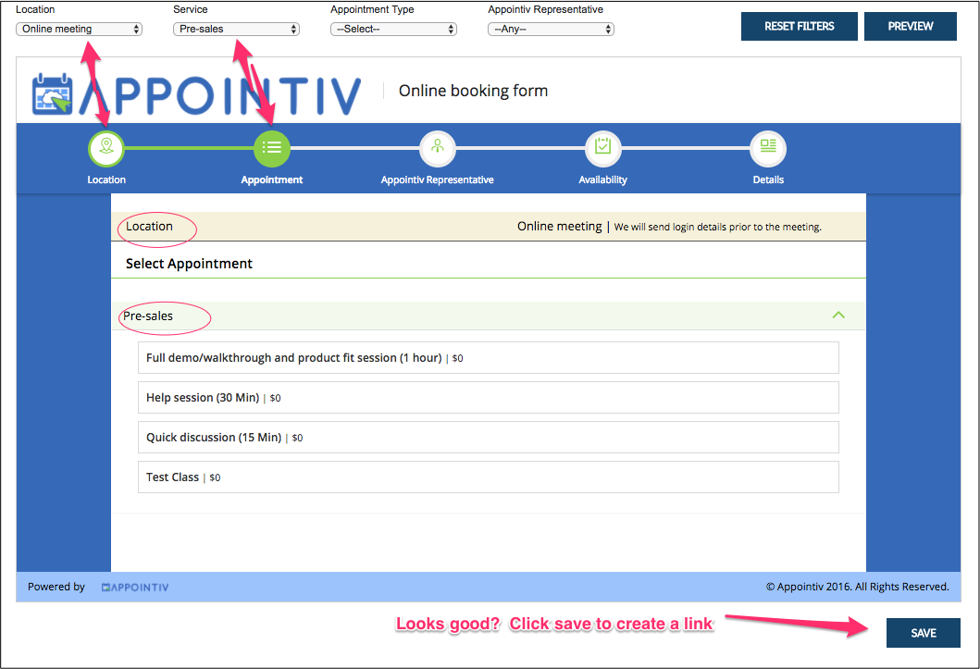Open the Service dropdown showing Pre-sales
The width and height of the screenshot is (980, 669).
point(236,29)
